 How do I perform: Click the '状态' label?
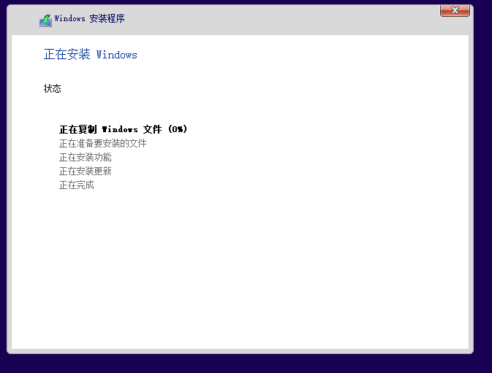pos(52,88)
